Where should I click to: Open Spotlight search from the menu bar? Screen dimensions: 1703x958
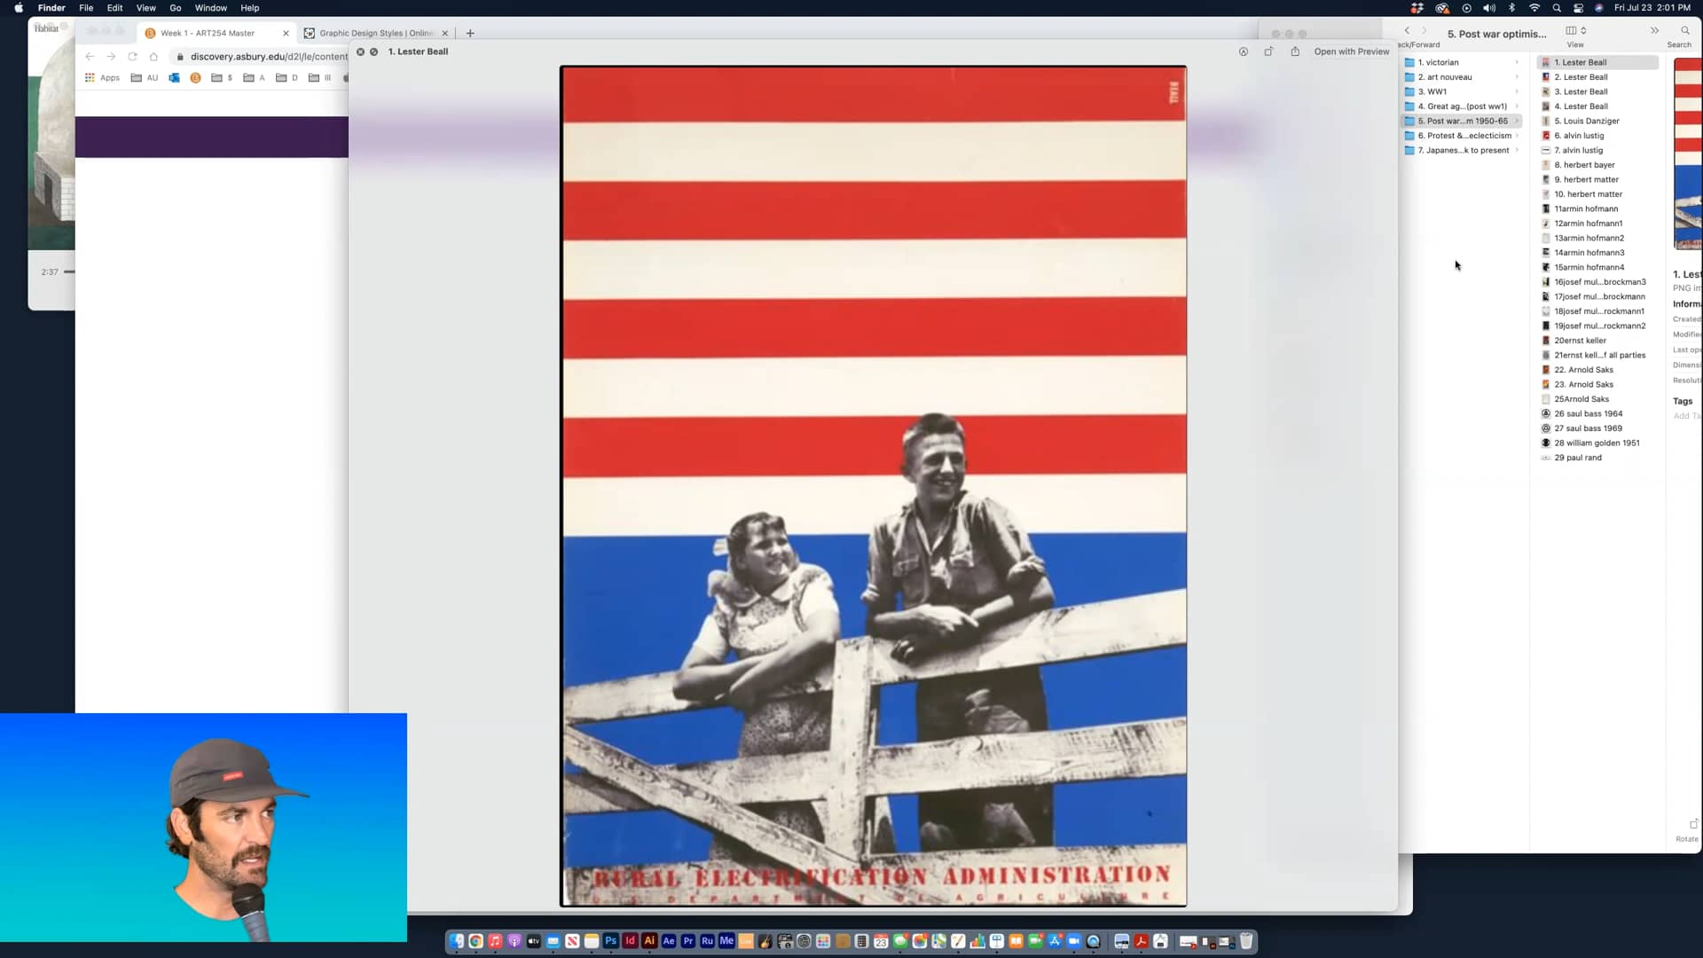click(1557, 8)
